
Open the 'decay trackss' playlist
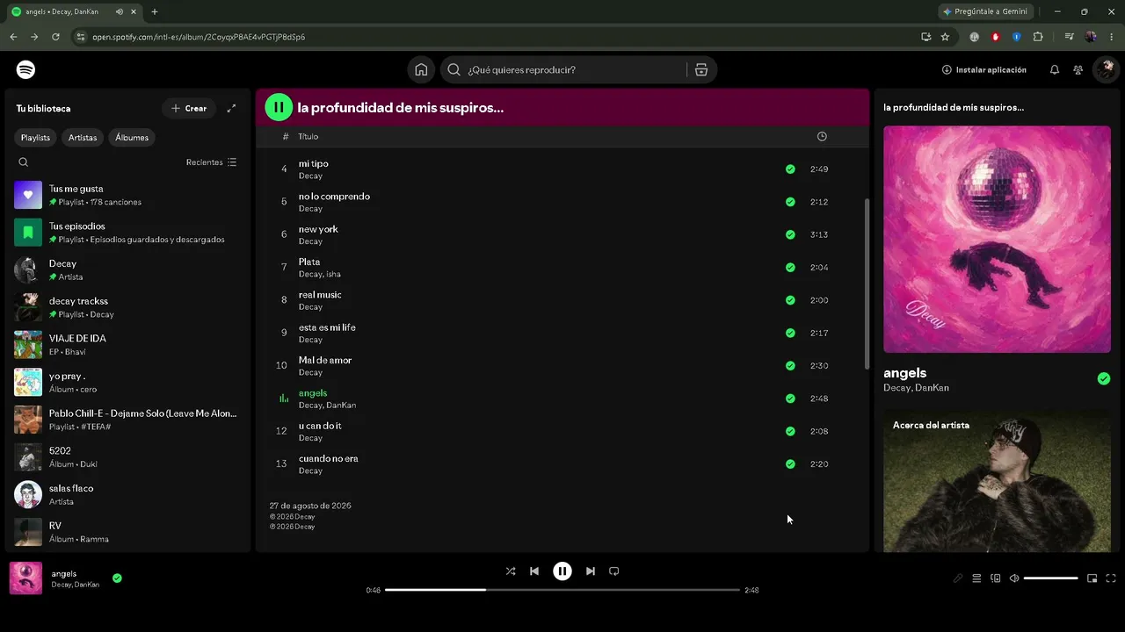click(x=127, y=307)
